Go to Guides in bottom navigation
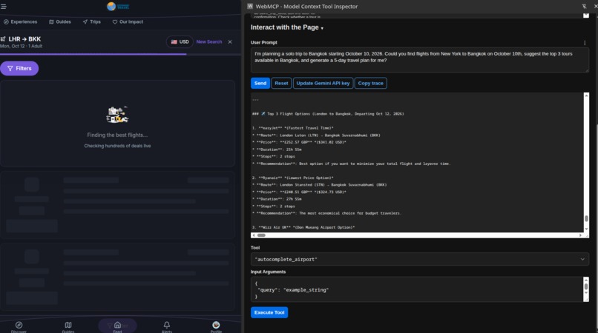The image size is (598, 333). coord(68,326)
